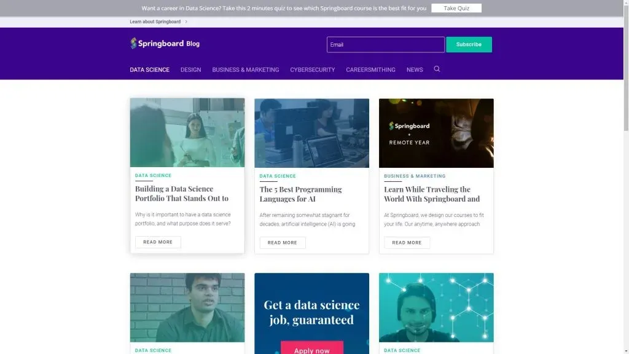Click the Apply now button
The height and width of the screenshot is (354, 629).
click(x=311, y=348)
